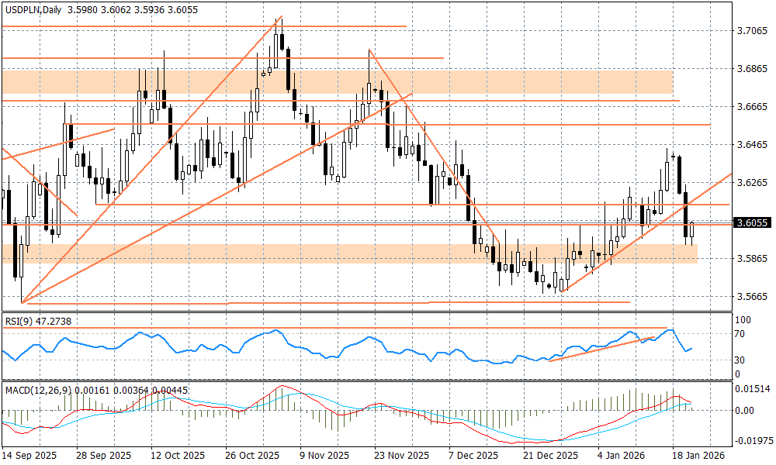The height and width of the screenshot is (465, 776).
Task: Select the orange trendline in the RSI panel
Action: [602, 349]
